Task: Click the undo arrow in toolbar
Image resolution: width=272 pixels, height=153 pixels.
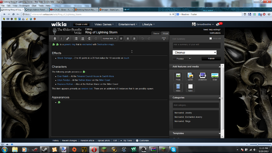Action: (x=142, y=39)
